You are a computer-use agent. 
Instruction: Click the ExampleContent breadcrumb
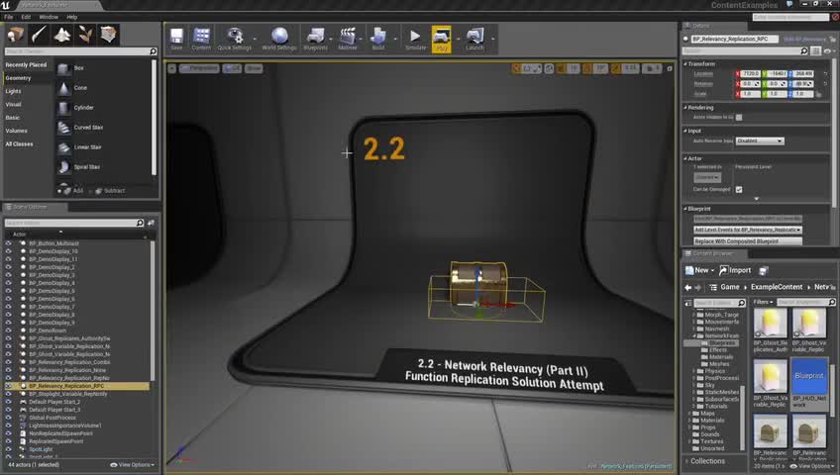click(x=777, y=287)
